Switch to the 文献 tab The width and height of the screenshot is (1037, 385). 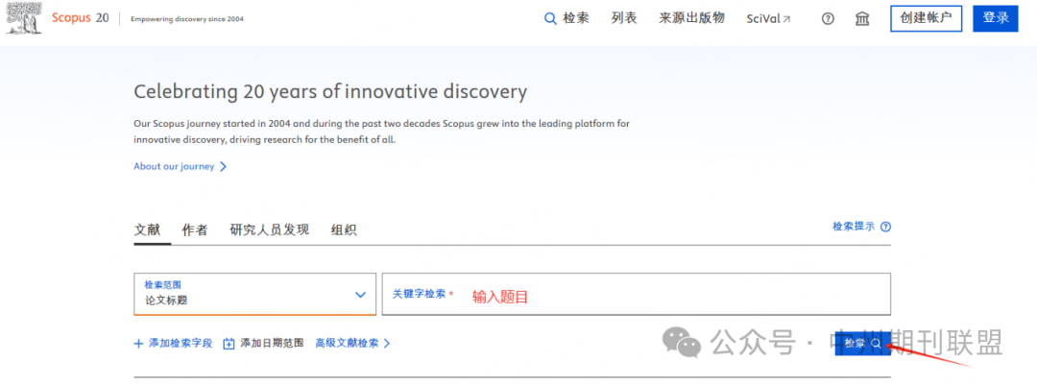point(148,230)
